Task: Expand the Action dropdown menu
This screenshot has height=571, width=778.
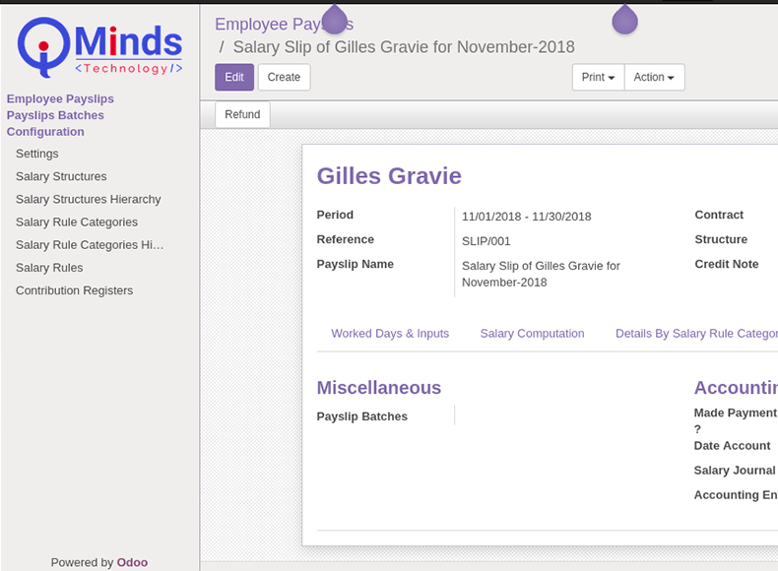Action: click(x=654, y=77)
